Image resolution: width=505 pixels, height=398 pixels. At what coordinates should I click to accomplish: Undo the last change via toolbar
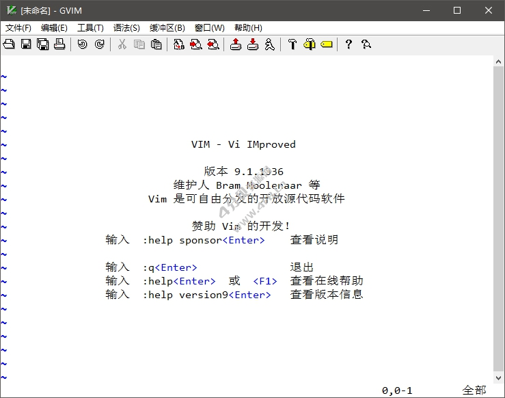pyautogui.click(x=83, y=44)
